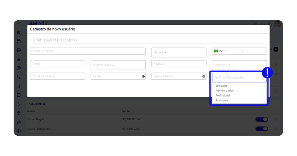The width and height of the screenshot is (297, 156).
Task: Open the +55 country code selector
Action: [x=220, y=51]
